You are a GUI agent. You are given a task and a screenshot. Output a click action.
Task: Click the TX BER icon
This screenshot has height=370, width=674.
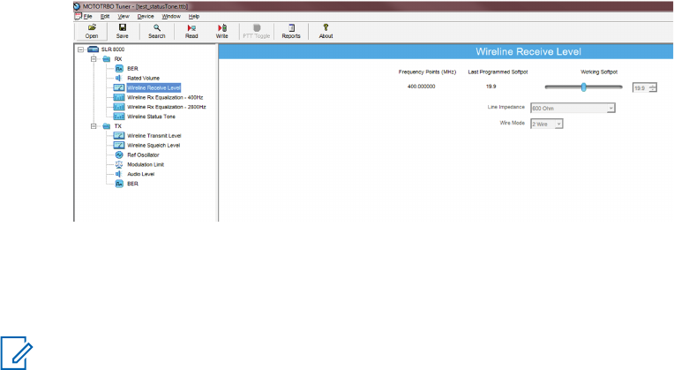pyautogui.click(x=119, y=184)
